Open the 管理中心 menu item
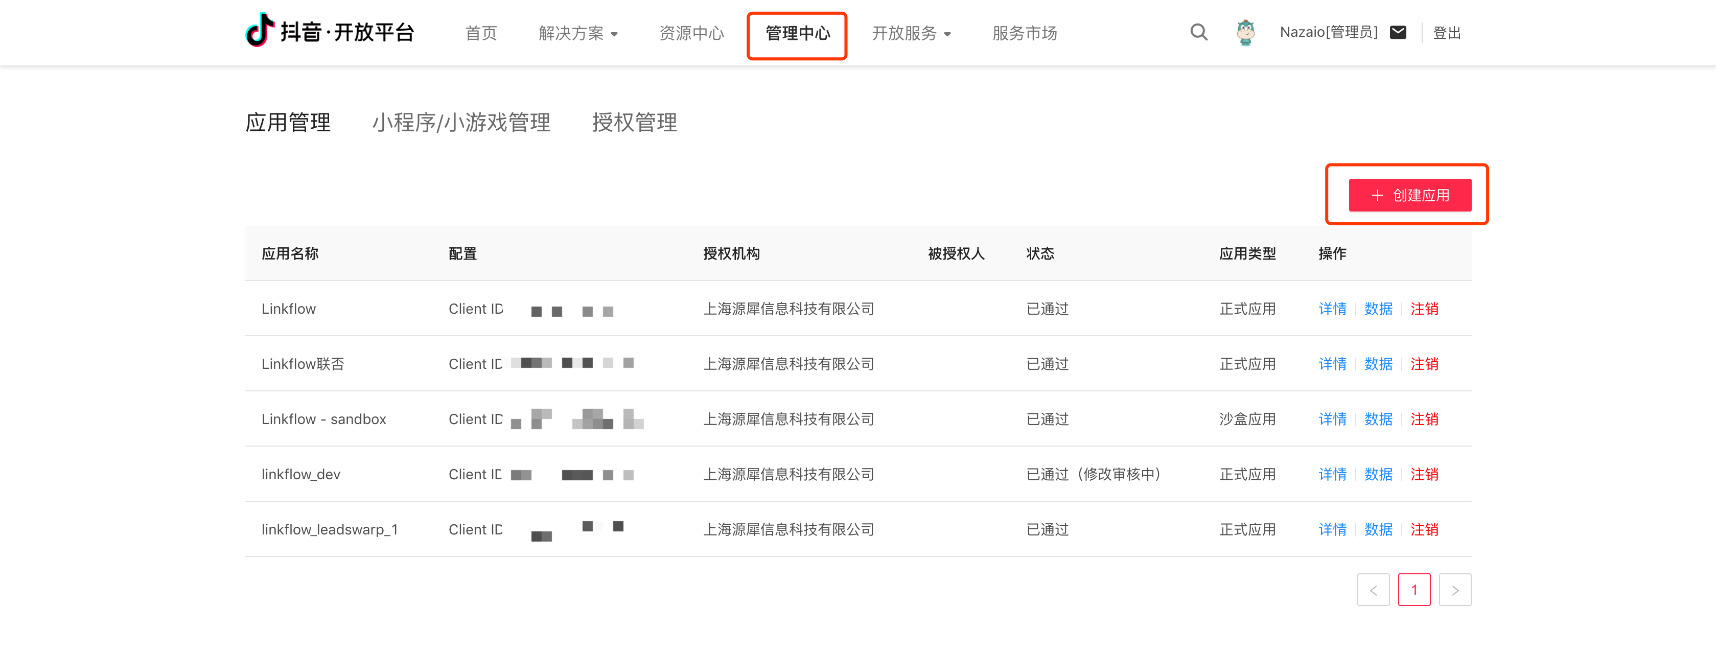The width and height of the screenshot is (1716, 654). tap(797, 33)
